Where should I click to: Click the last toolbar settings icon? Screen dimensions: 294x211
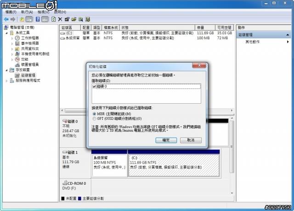[88, 19]
